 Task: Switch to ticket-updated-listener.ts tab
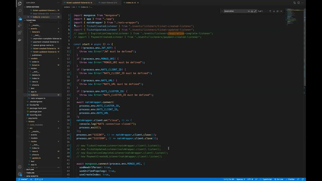tap(78, 3)
